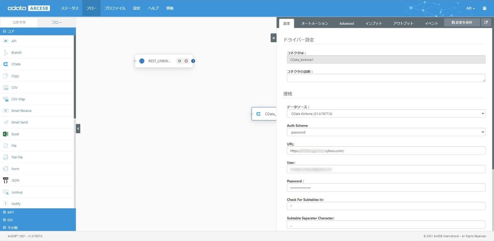Screen dimensions: 494x241
Task: Expand the その他 connector category
Action: 38,227
